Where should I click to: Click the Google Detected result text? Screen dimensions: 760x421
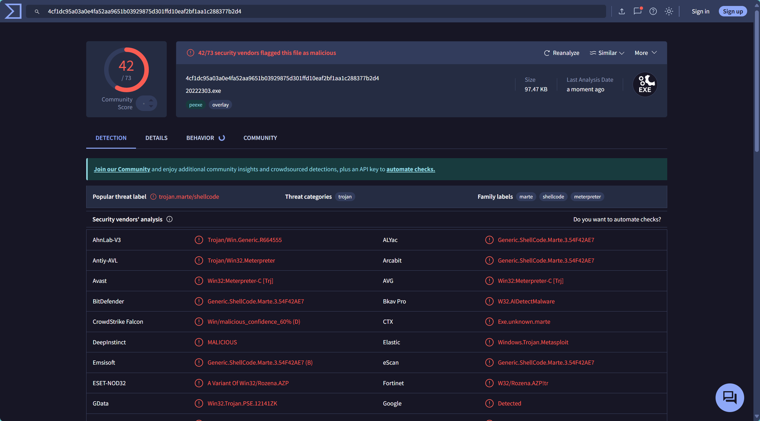(x=509, y=403)
